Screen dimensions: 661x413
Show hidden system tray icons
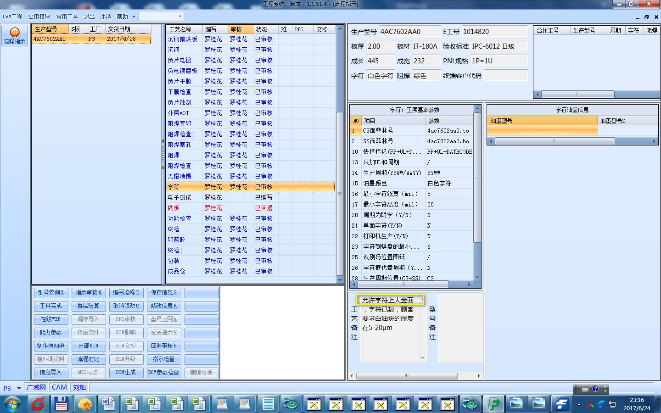579,405
